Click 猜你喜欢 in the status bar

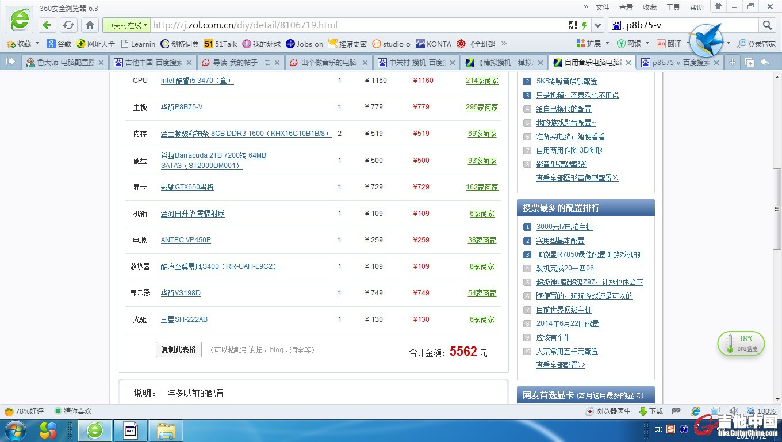pyautogui.click(x=73, y=411)
